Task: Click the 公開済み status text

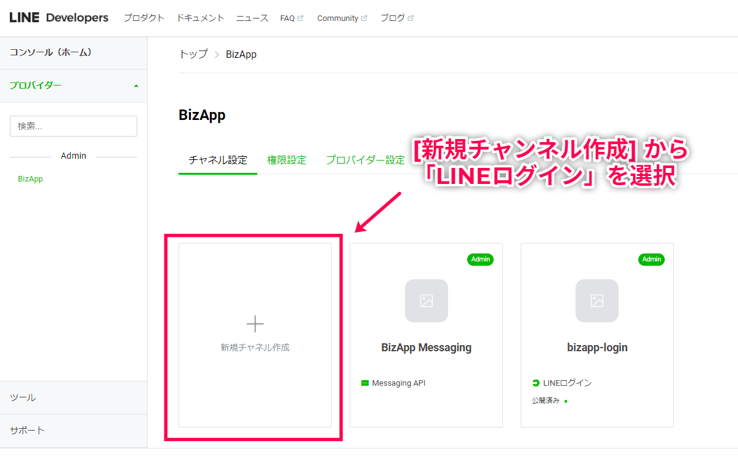Action: point(546,401)
